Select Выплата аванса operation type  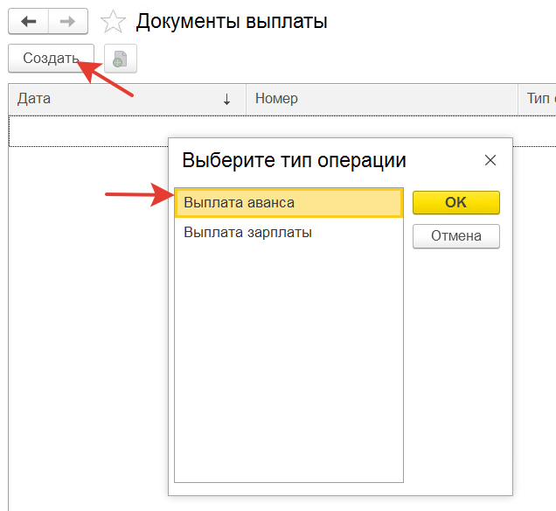click(289, 203)
